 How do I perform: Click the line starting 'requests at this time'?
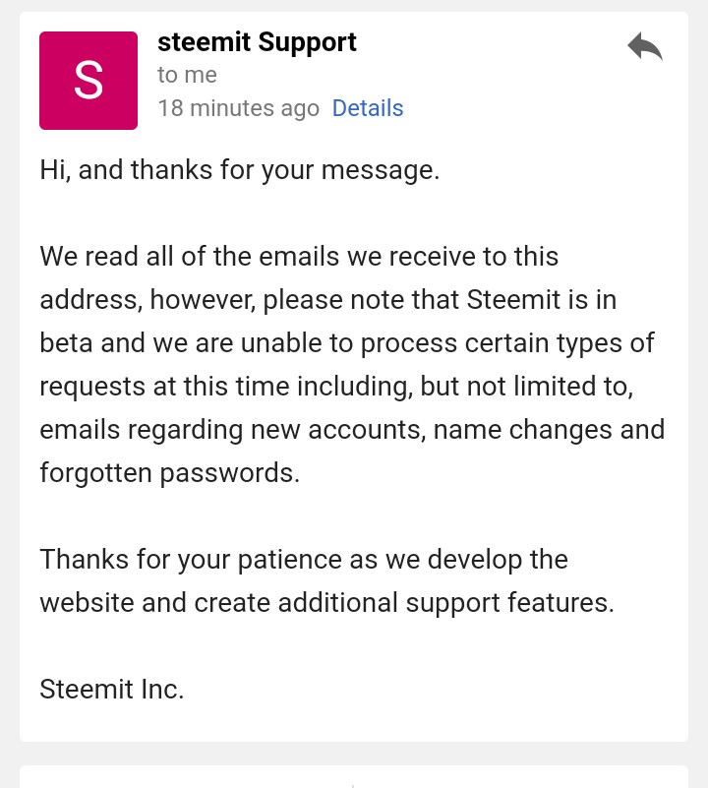coord(336,386)
